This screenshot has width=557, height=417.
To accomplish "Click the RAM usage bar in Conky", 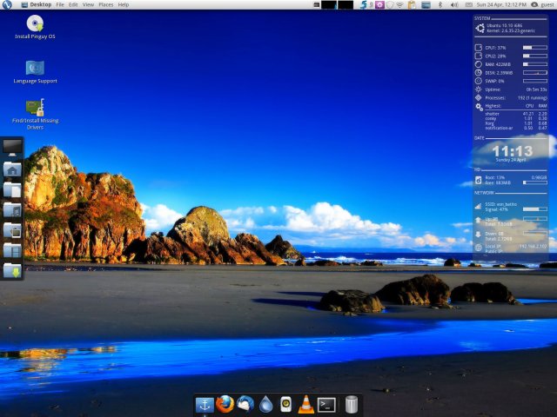I will point(534,64).
